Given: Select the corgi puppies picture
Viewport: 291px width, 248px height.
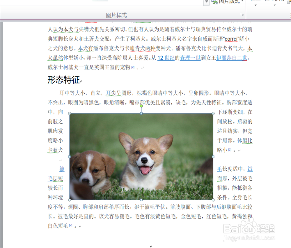Looking at the screenshot, I should (x=141, y=157).
